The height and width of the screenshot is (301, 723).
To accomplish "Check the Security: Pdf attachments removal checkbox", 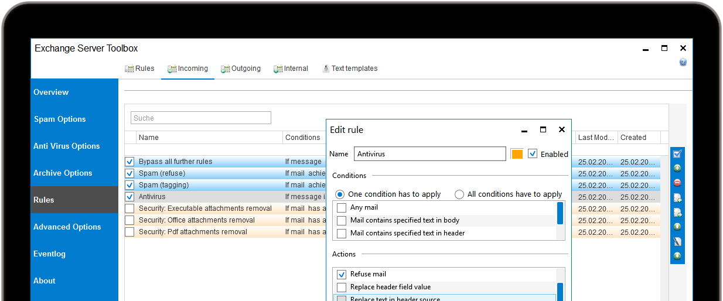I will pyautogui.click(x=129, y=232).
